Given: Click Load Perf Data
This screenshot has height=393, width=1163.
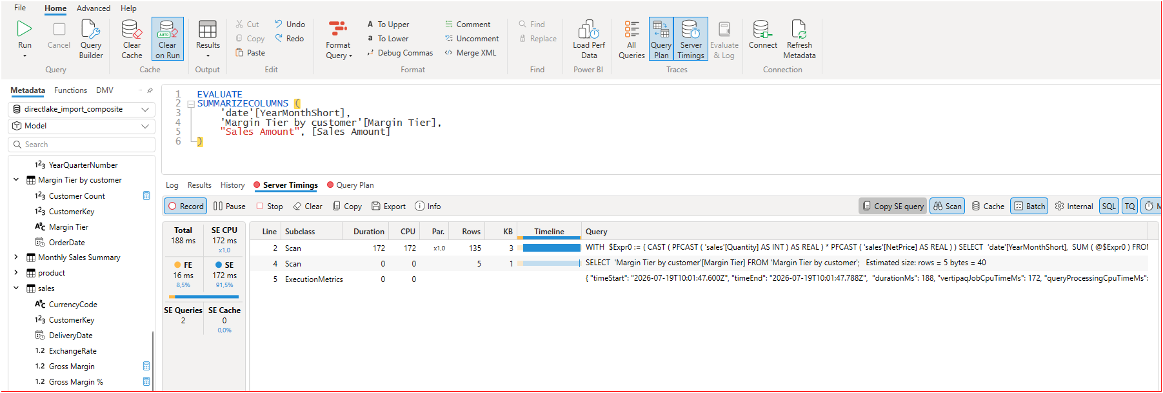Looking at the screenshot, I should [x=589, y=39].
